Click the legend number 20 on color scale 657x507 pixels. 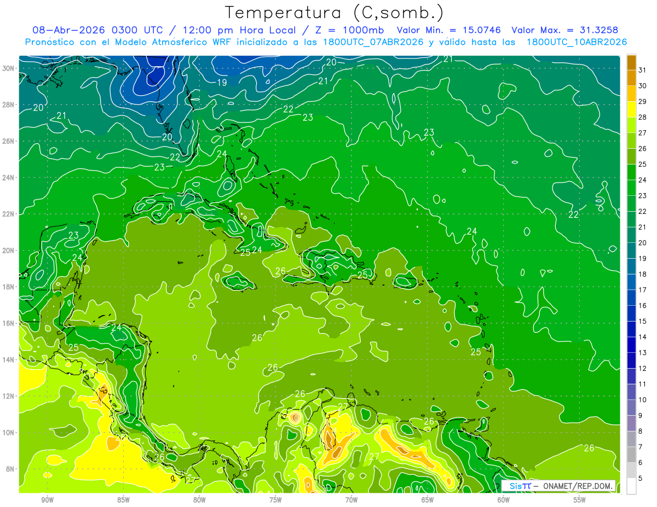[x=643, y=243]
